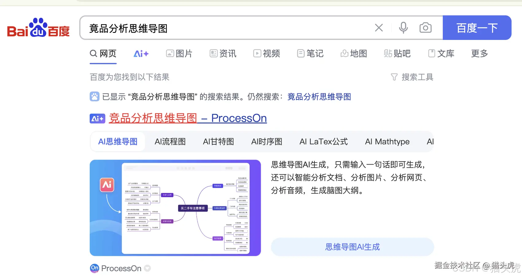Expand the arrow next to ProcessOn site name

pos(147,268)
